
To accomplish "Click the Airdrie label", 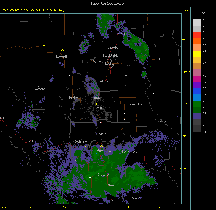I will 101,134.
